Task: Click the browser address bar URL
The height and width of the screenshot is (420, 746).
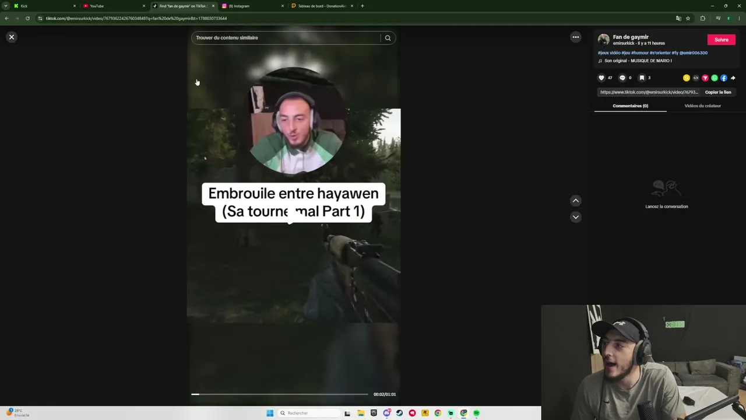Action: tap(136, 18)
